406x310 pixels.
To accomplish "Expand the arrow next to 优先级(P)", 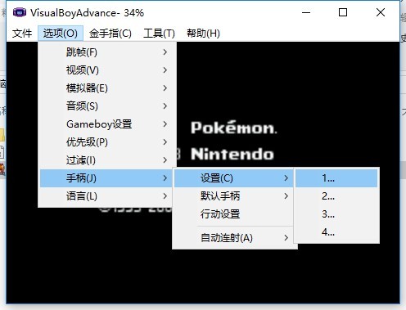I will point(165,142).
